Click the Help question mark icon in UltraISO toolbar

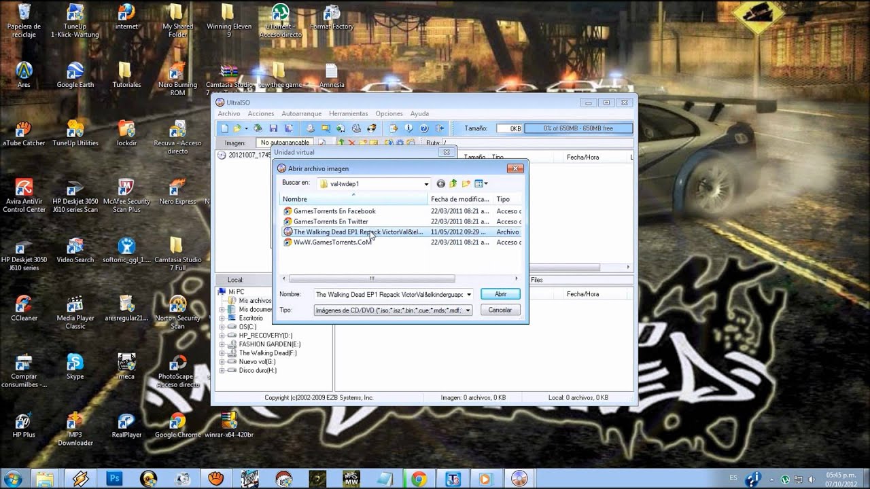(x=424, y=128)
